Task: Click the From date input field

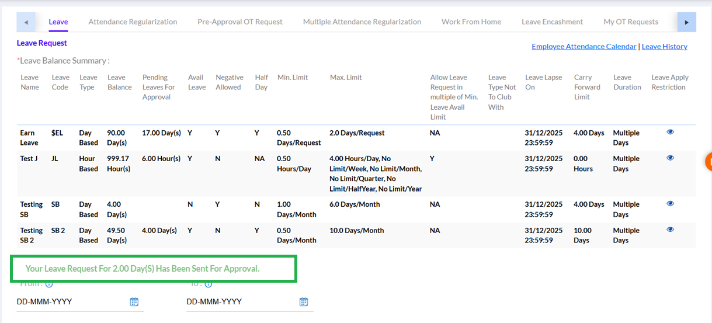Action: [70, 302]
